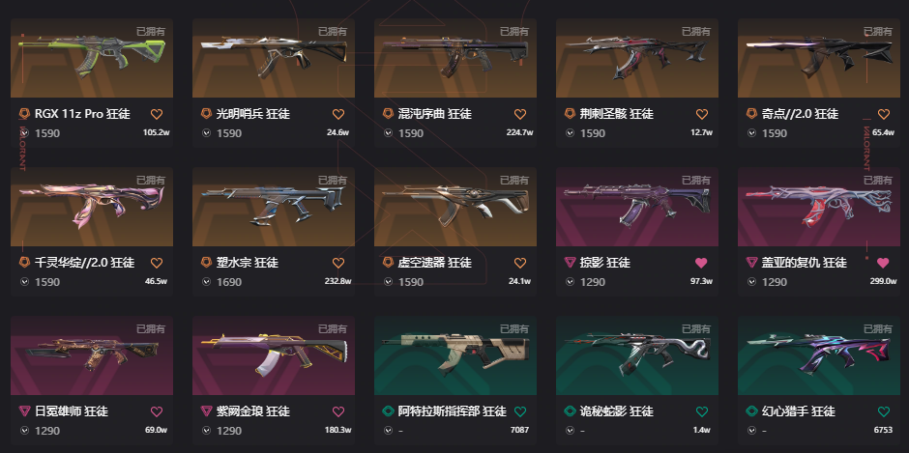The image size is (909, 453).
Task: Select the 诡秘蛇影 狂徒 skin image
Action: pyautogui.click(x=637, y=355)
